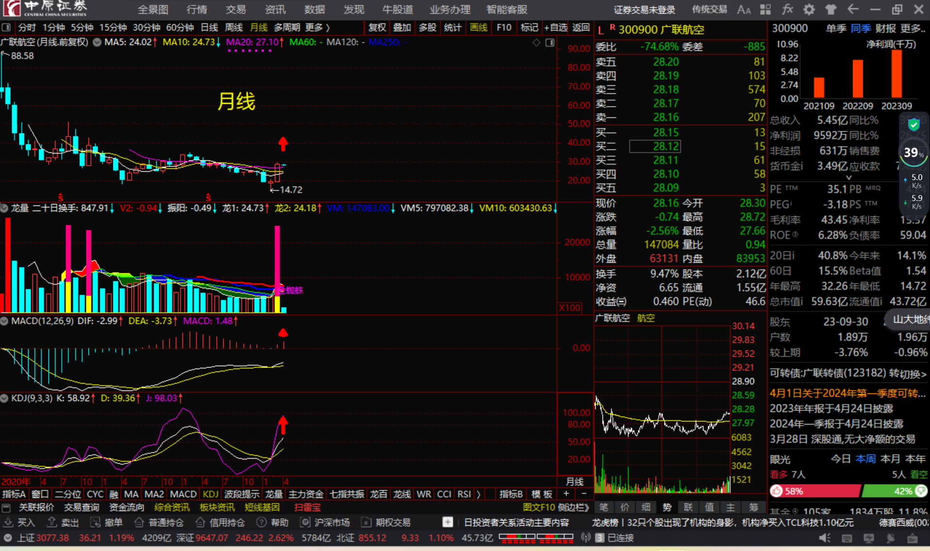Open the keyboard icon in status bar

point(847,538)
